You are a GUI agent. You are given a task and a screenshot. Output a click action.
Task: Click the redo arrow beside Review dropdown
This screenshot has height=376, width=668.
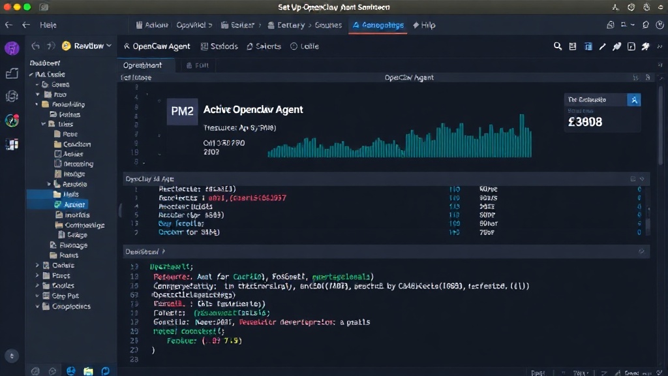coord(51,46)
